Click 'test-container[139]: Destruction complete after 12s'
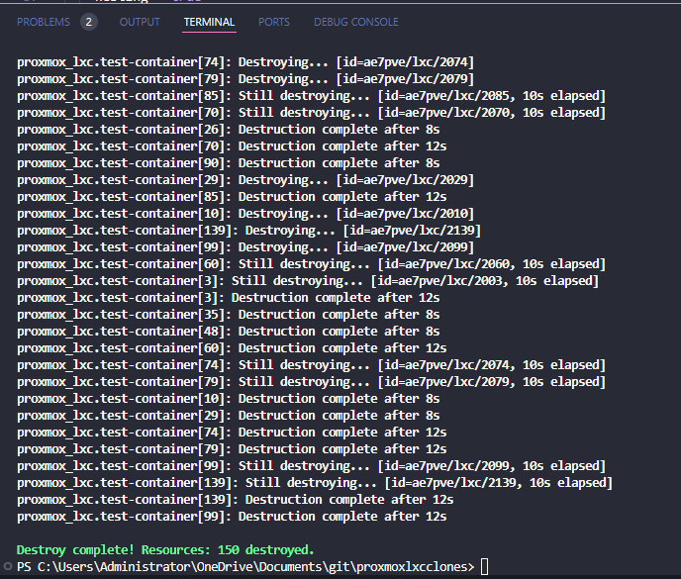 [235, 500]
